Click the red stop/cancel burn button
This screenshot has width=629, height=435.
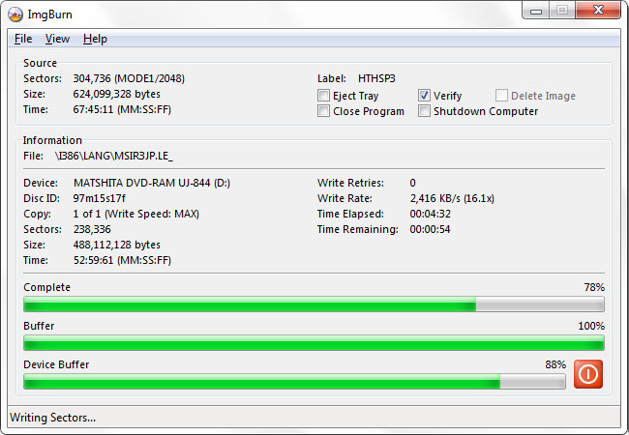(x=588, y=374)
